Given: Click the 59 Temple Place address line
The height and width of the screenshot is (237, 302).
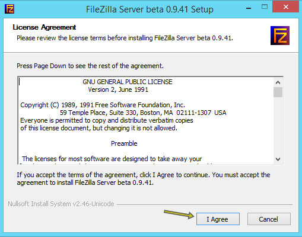Looking at the screenshot, I should (143, 113).
